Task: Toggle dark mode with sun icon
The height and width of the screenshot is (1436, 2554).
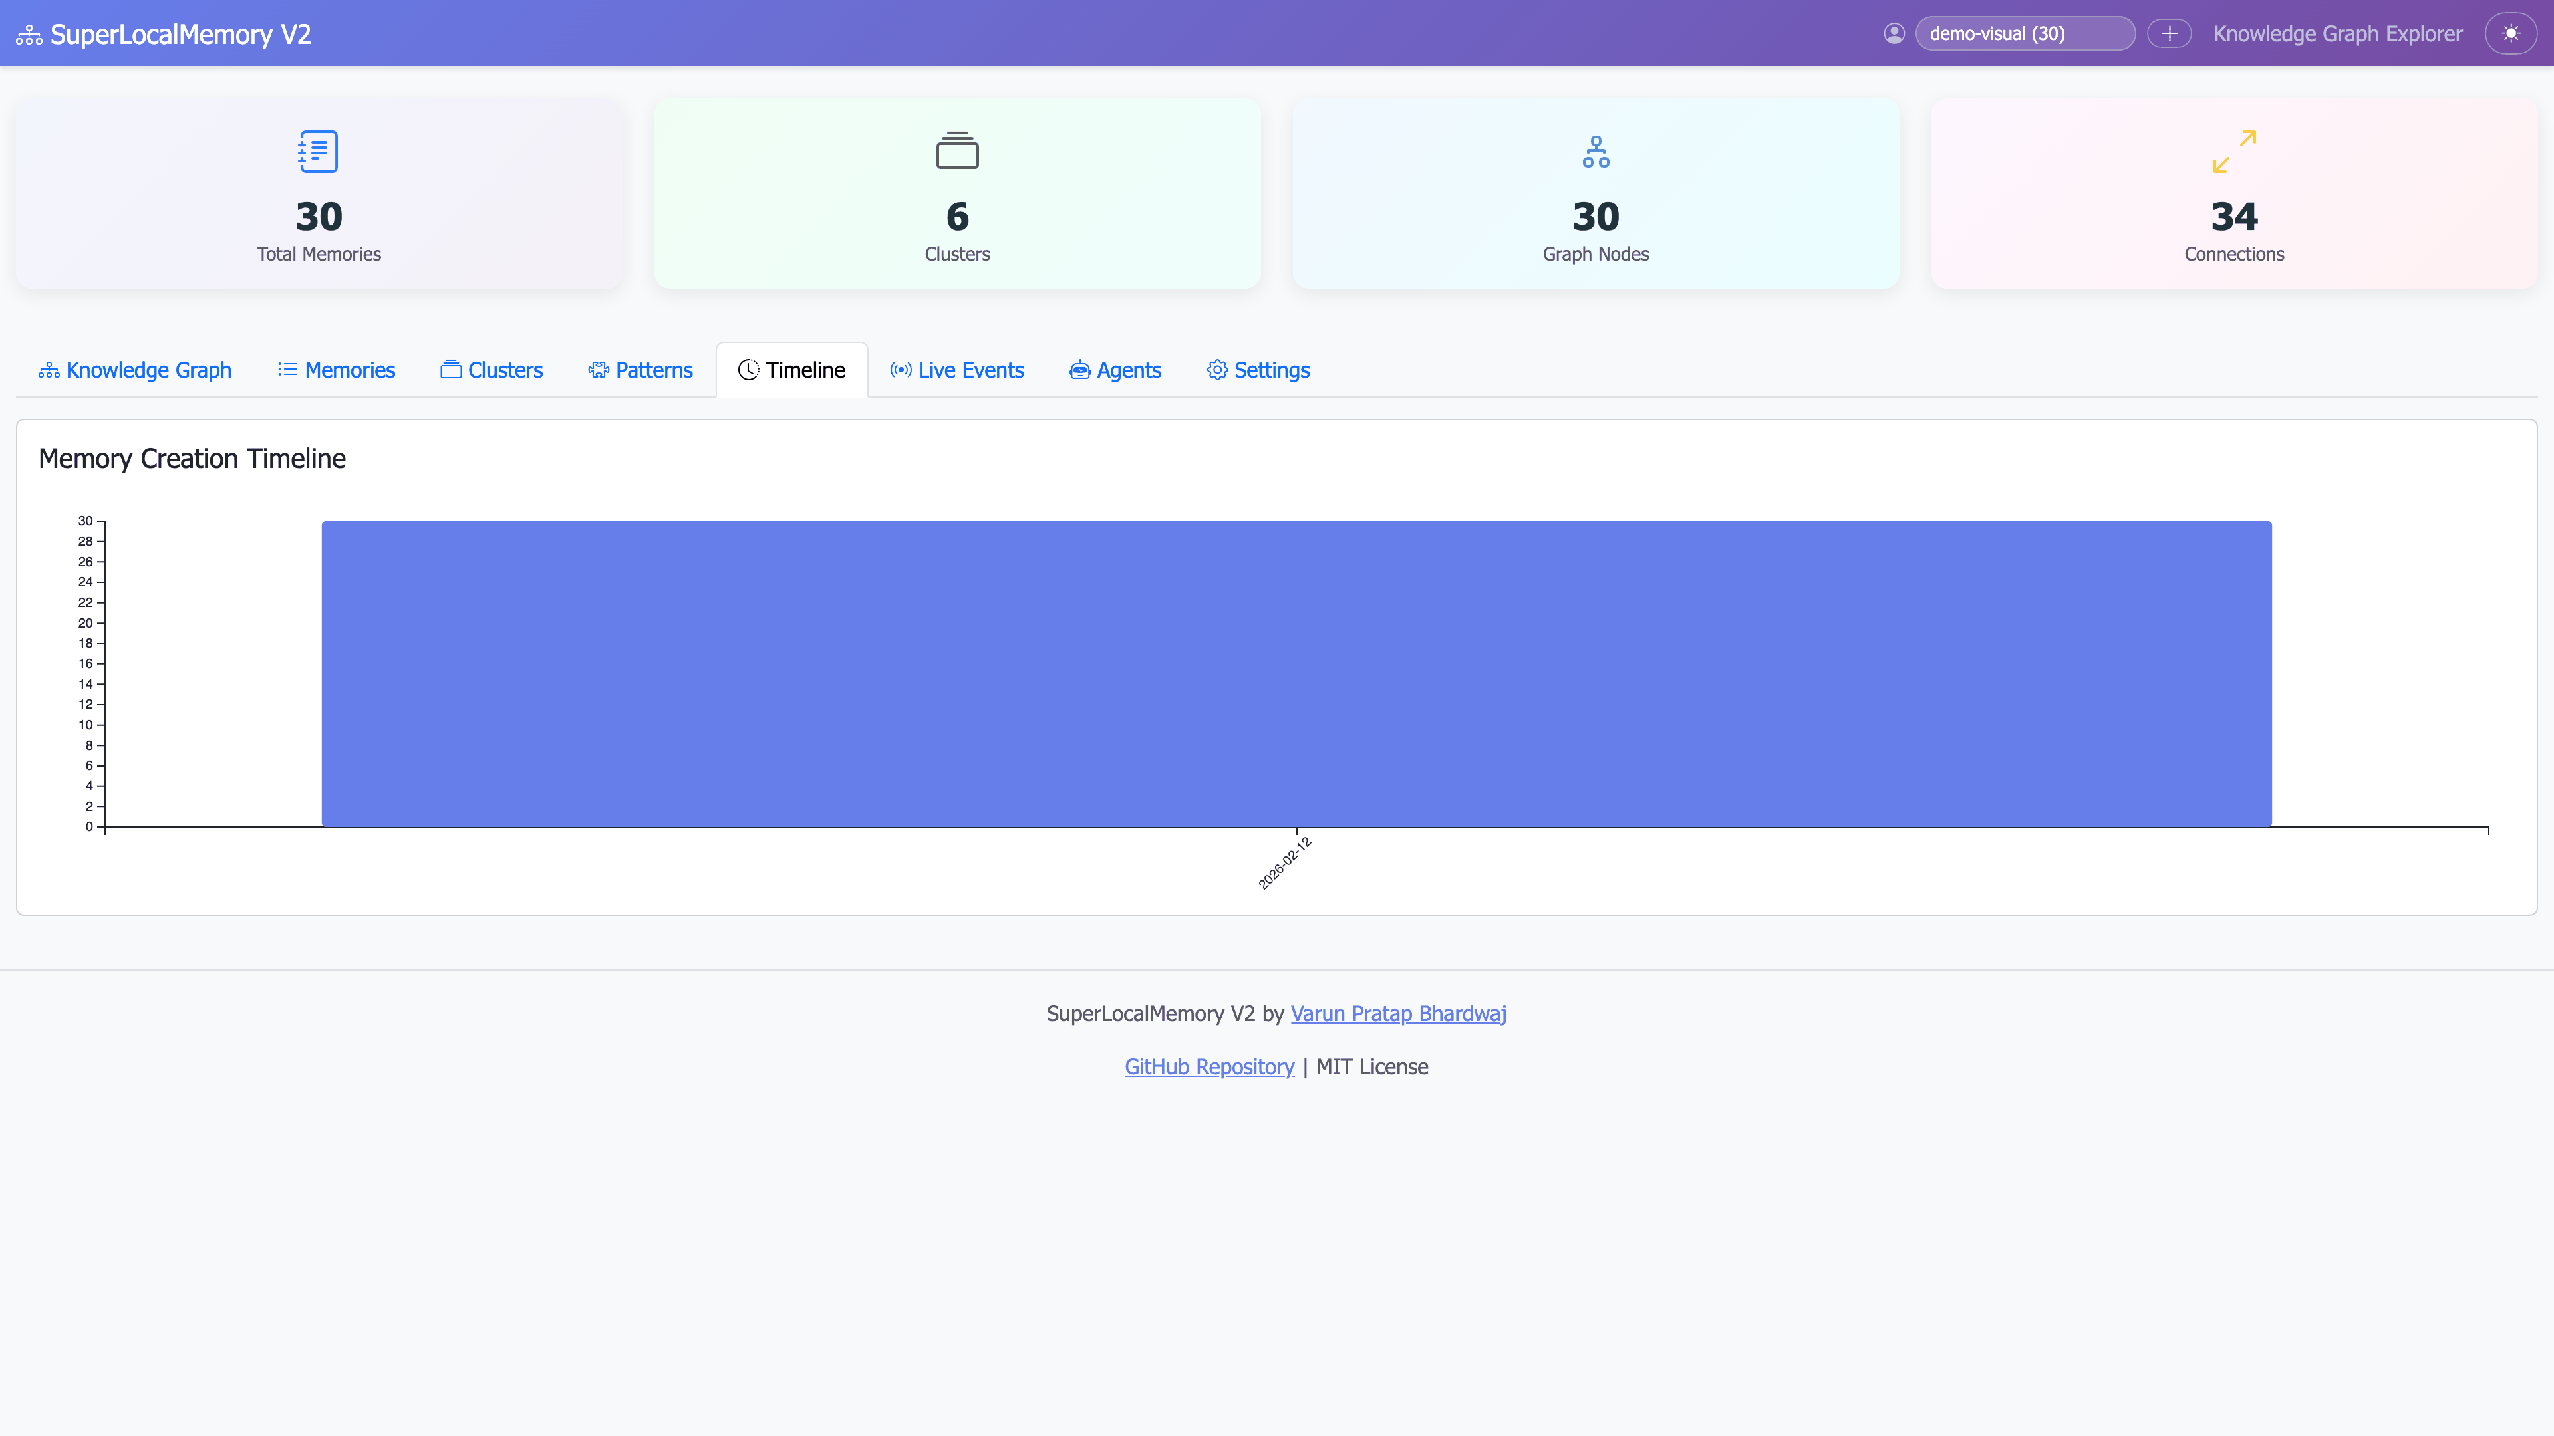Action: (2510, 34)
